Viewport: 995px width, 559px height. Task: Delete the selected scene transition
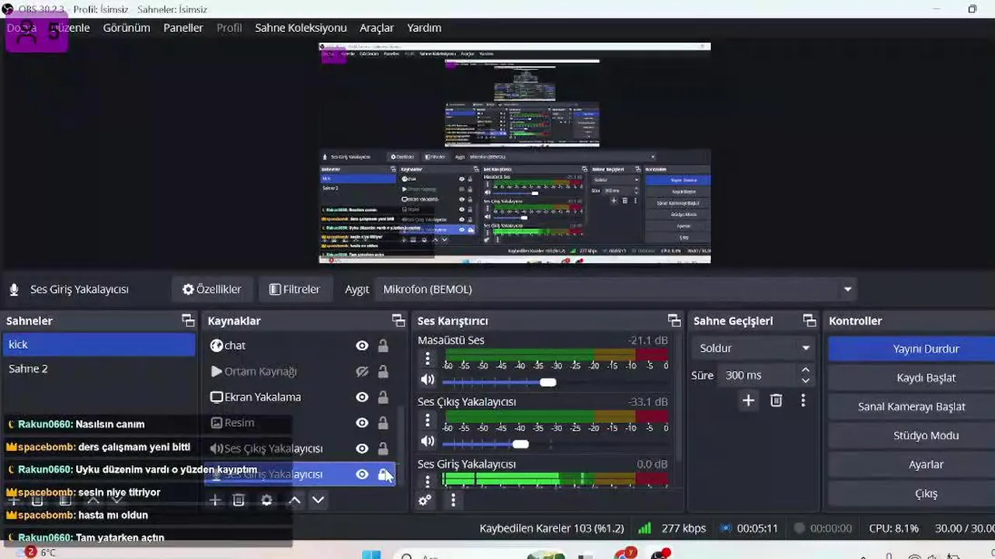(776, 401)
